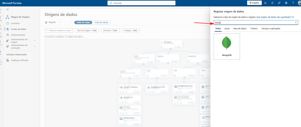
Task: Open notifications bell
Action: (x=265, y=3)
